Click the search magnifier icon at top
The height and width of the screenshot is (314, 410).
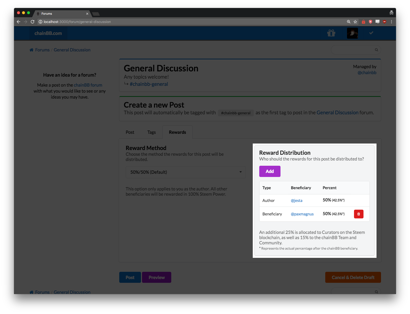[376, 50]
